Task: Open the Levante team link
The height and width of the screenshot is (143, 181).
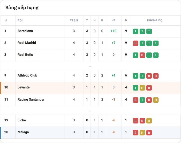Action: pyautogui.click(x=24, y=87)
